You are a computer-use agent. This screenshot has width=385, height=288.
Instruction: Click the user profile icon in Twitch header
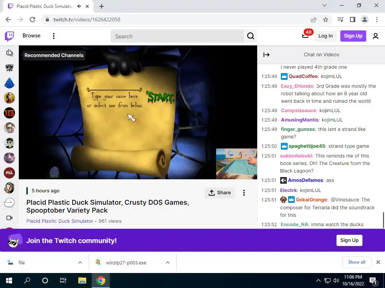[x=376, y=36]
